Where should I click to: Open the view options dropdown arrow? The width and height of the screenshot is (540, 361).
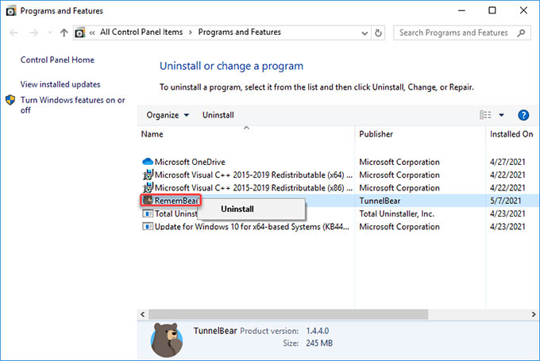(x=501, y=115)
